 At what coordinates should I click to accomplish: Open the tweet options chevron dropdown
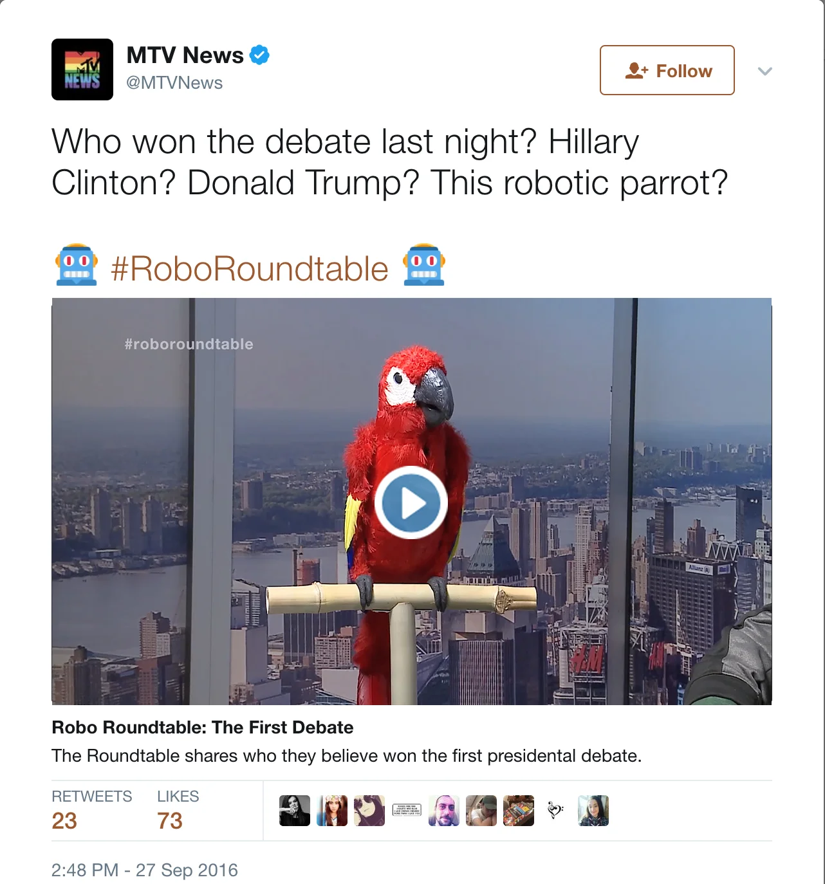[765, 71]
